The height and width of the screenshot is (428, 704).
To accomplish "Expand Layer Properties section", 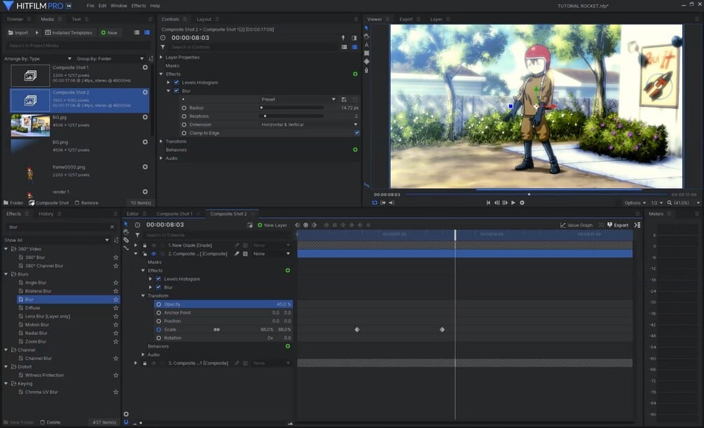I will (161, 57).
